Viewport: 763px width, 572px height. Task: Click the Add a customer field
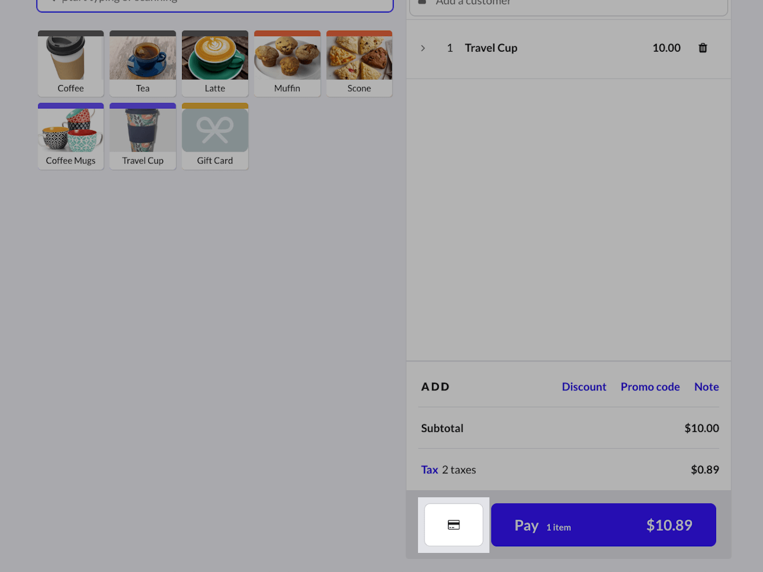click(x=568, y=4)
